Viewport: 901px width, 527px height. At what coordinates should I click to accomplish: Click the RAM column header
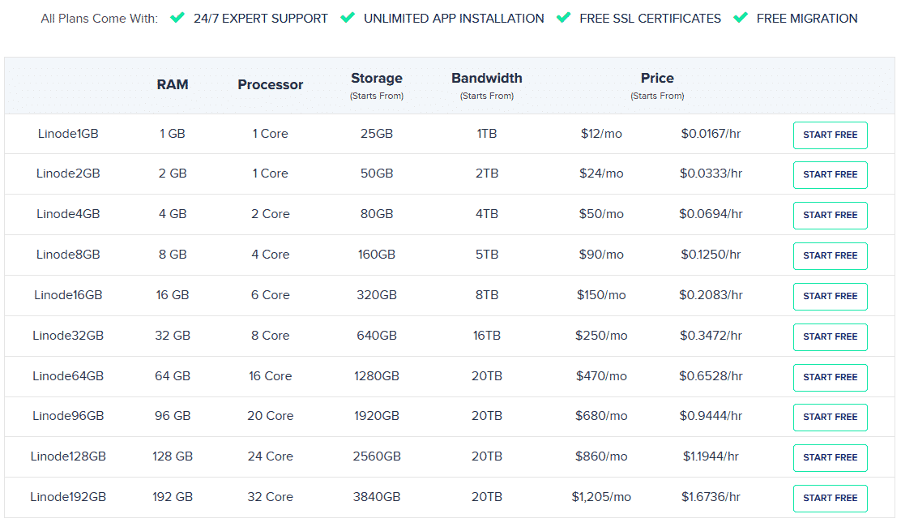tap(173, 84)
